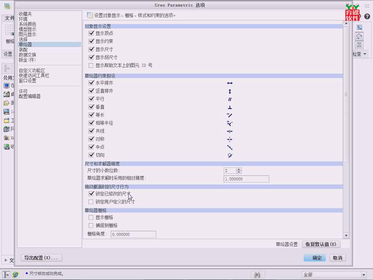373x280 pixels.
Task: Click the decimal places field showing 2
Action: tap(230, 171)
